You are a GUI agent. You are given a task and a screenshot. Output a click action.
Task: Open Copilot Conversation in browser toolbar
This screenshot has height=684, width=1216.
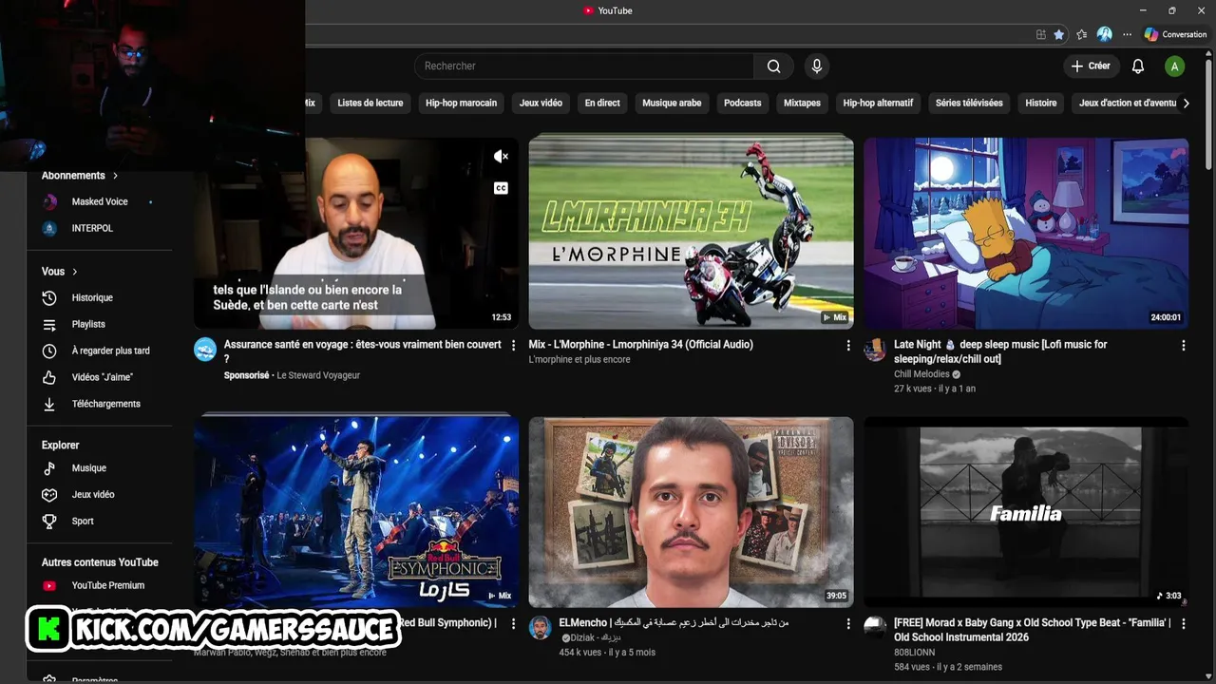(x=1175, y=34)
